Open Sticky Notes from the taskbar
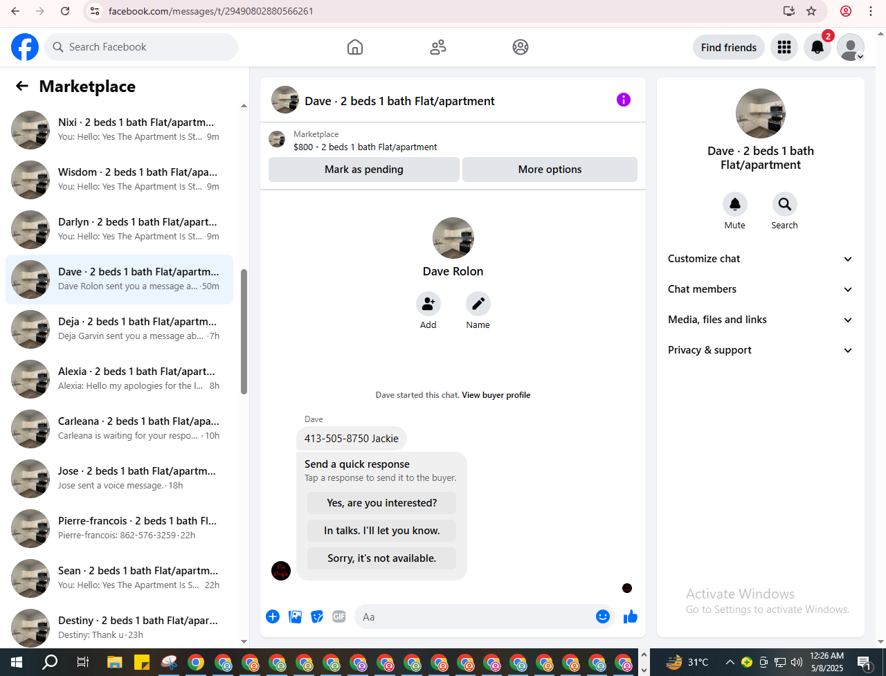This screenshot has height=676, width=886. [x=142, y=662]
